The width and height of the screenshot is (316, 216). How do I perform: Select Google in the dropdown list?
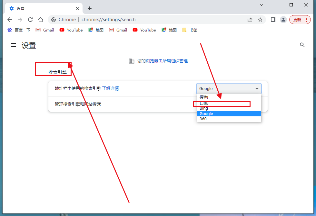[229, 114]
